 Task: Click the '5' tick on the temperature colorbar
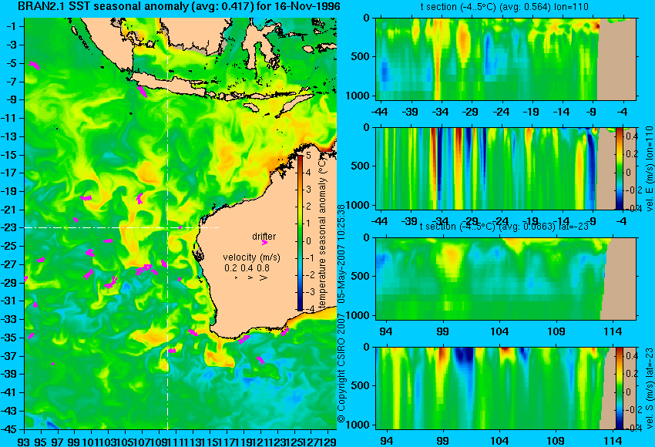pyautogui.click(x=308, y=156)
